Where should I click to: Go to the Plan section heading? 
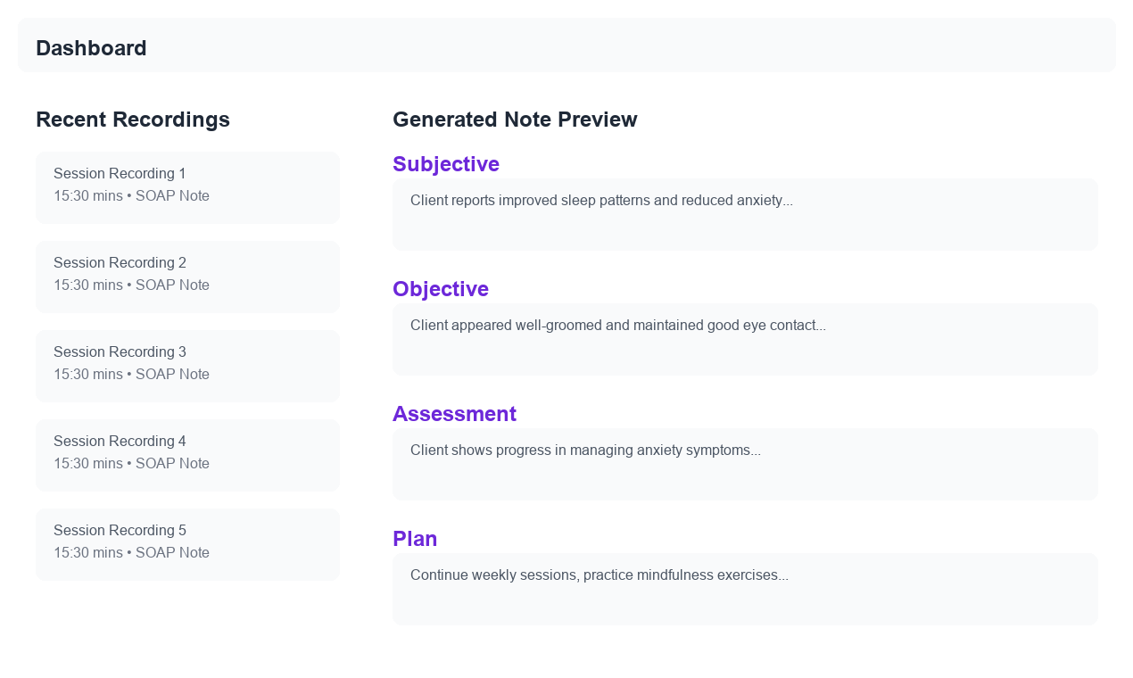(x=415, y=539)
